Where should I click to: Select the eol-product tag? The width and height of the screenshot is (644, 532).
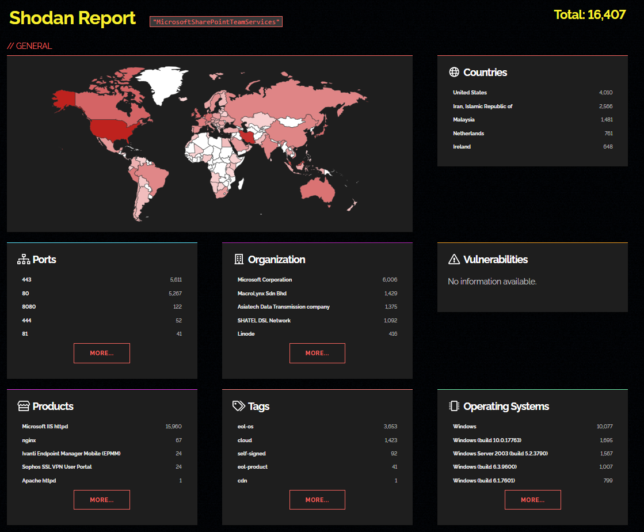click(317, 467)
